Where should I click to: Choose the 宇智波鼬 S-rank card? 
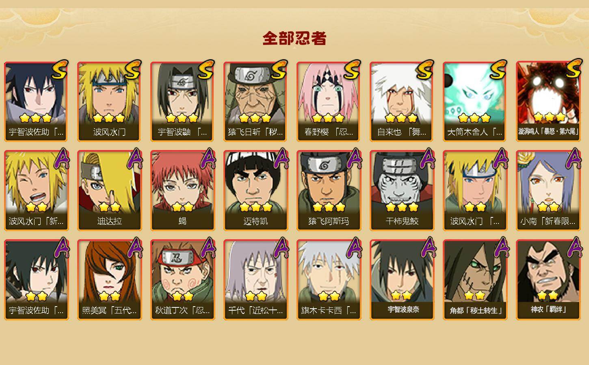tap(182, 101)
